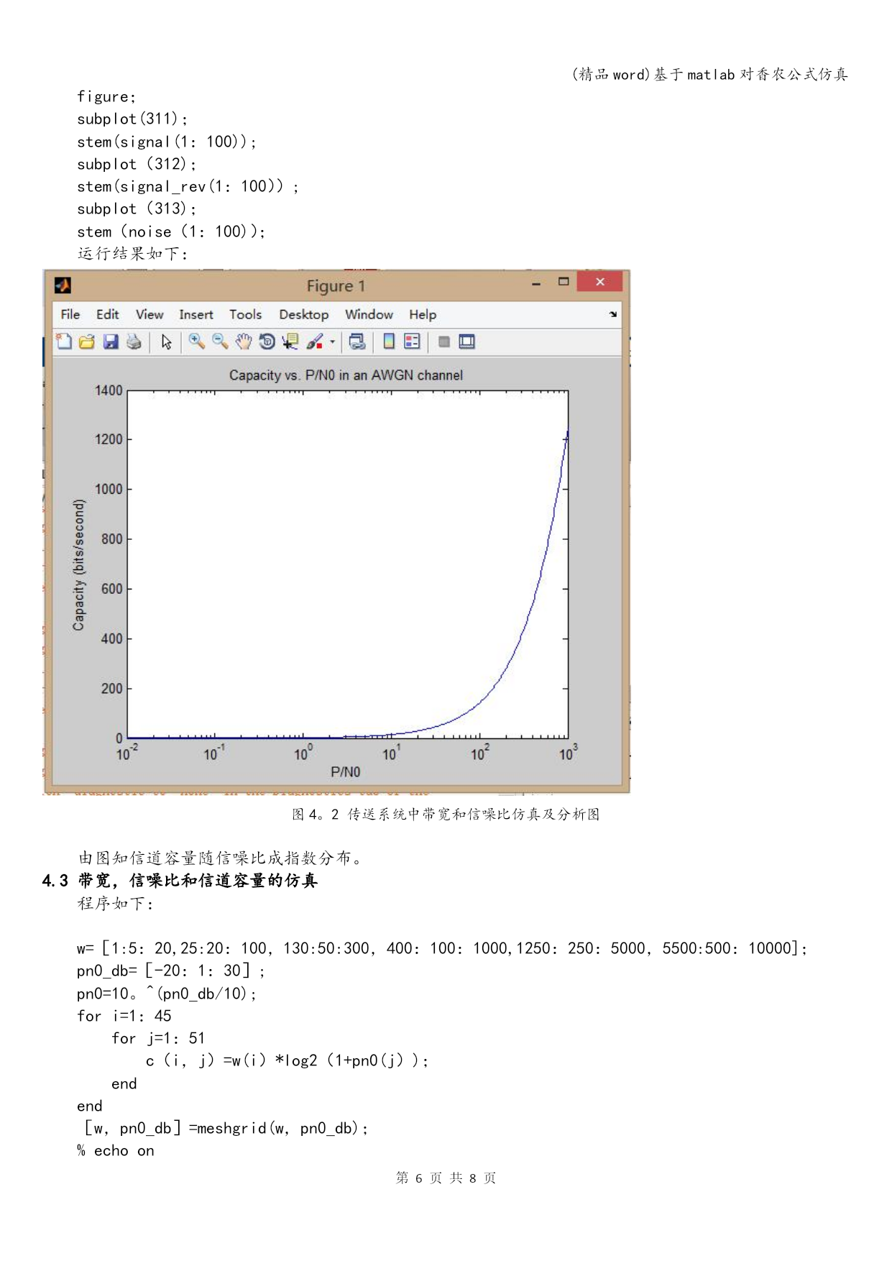Activate the Zoom Out magnifier tool

pyautogui.click(x=220, y=342)
